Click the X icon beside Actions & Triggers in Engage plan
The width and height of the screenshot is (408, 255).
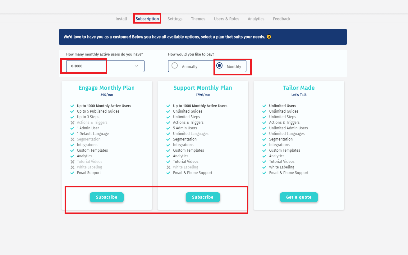72,123
